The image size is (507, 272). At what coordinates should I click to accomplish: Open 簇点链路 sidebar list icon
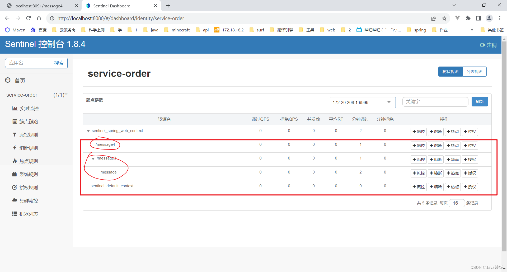[15, 121]
